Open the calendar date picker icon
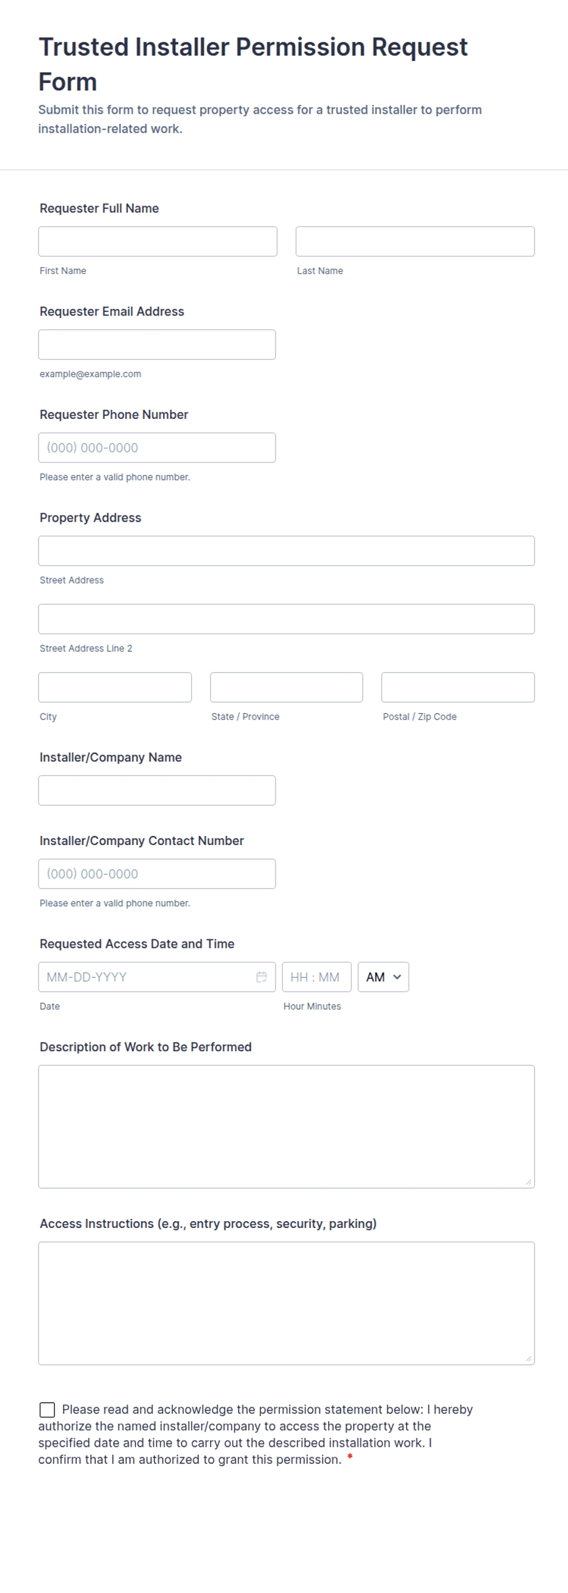Image resolution: width=568 pixels, height=1593 pixels. pyautogui.click(x=262, y=977)
